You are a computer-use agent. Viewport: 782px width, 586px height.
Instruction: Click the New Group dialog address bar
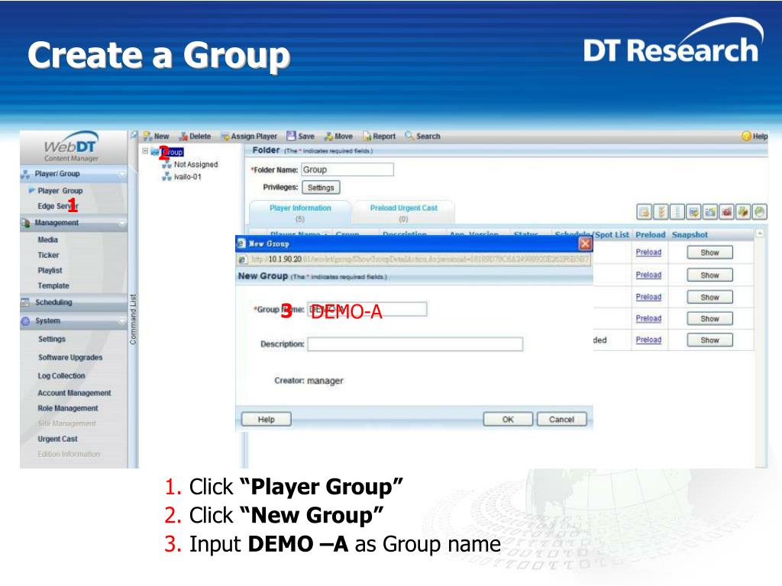pos(414,259)
